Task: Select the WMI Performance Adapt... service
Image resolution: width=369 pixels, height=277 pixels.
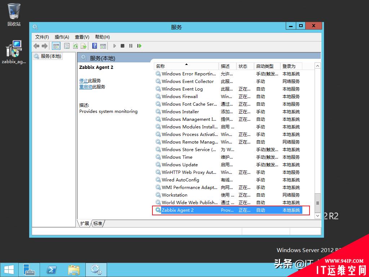Action: point(228,187)
